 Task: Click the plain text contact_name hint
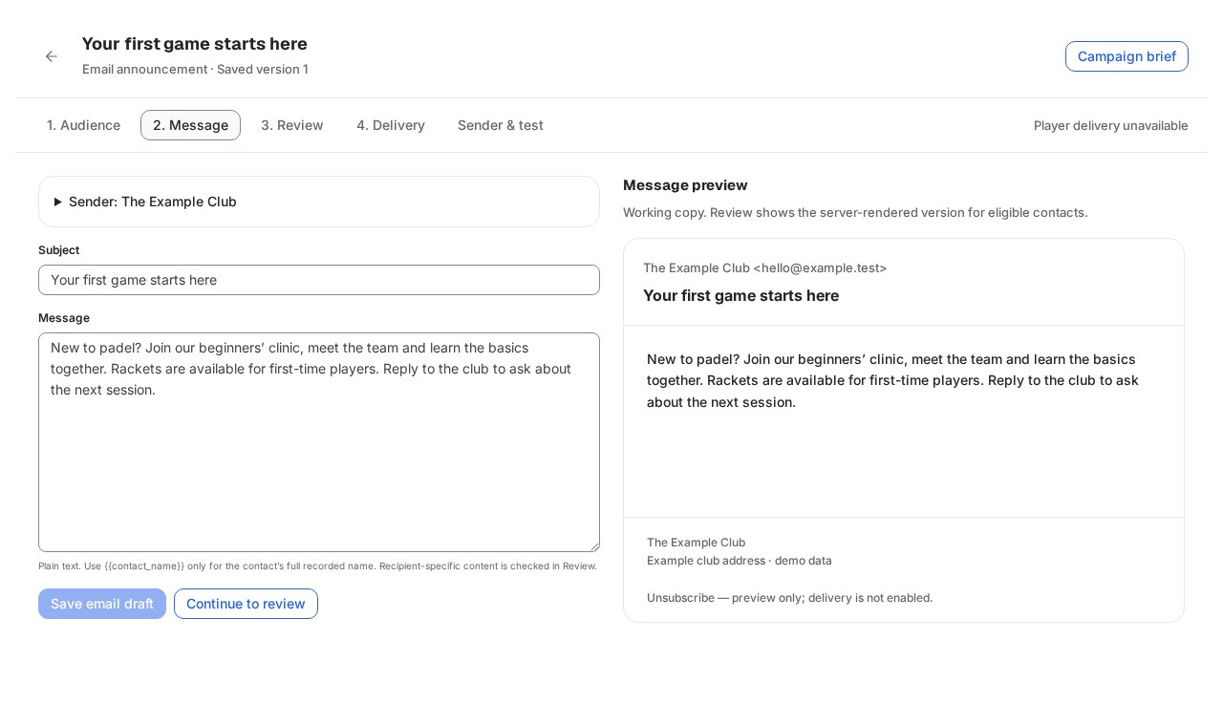(x=317, y=566)
